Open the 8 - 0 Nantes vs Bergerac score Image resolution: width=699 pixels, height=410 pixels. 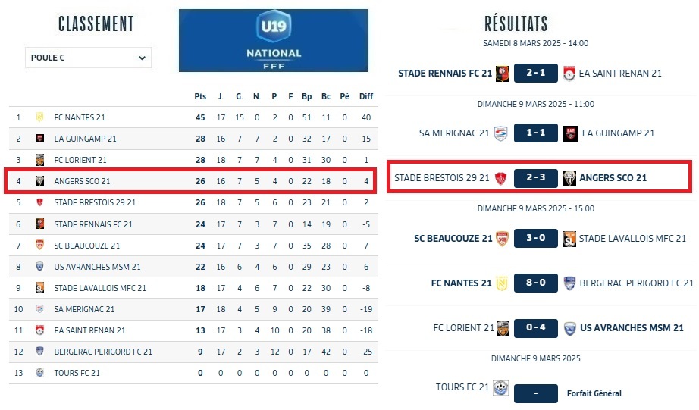(536, 283)
